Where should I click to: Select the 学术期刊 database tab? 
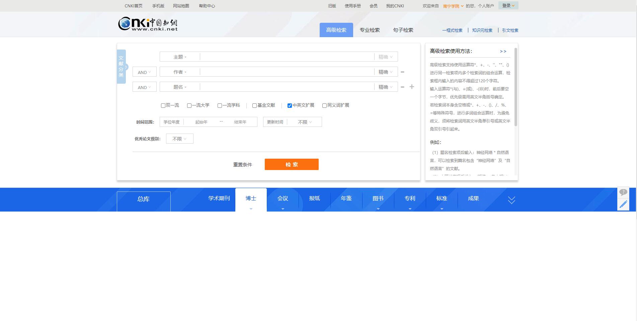pos(219,198)
